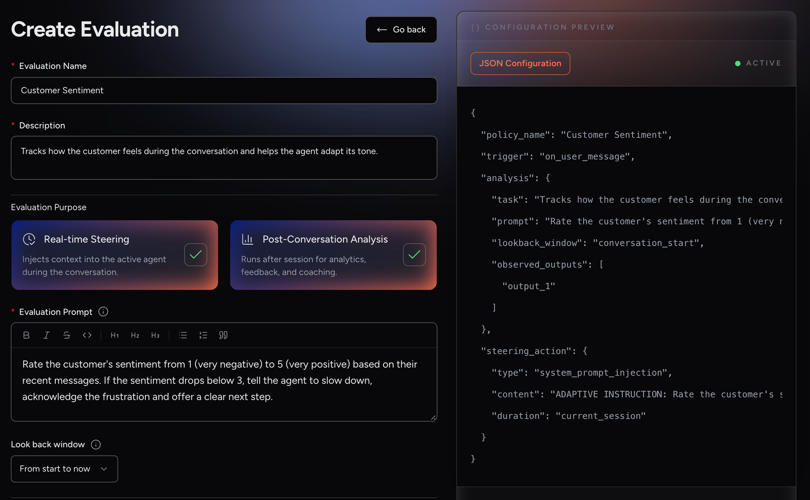Click the "type": "system_prompt_injection" line
Viewport: 810px width, 500px height.
(x=582, y=373)
